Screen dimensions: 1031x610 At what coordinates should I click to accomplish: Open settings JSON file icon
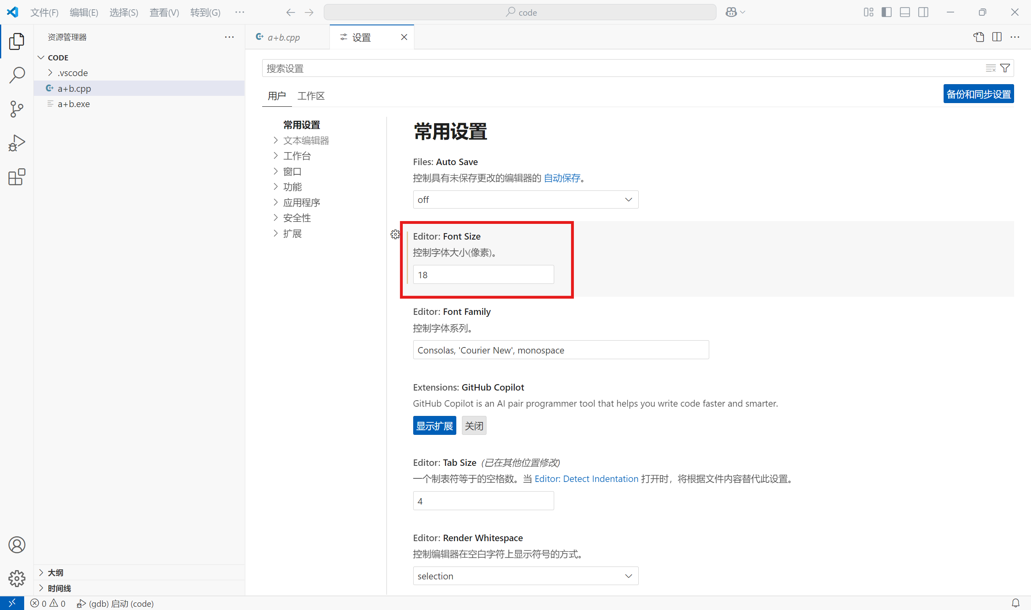click(x=978, y=37)
